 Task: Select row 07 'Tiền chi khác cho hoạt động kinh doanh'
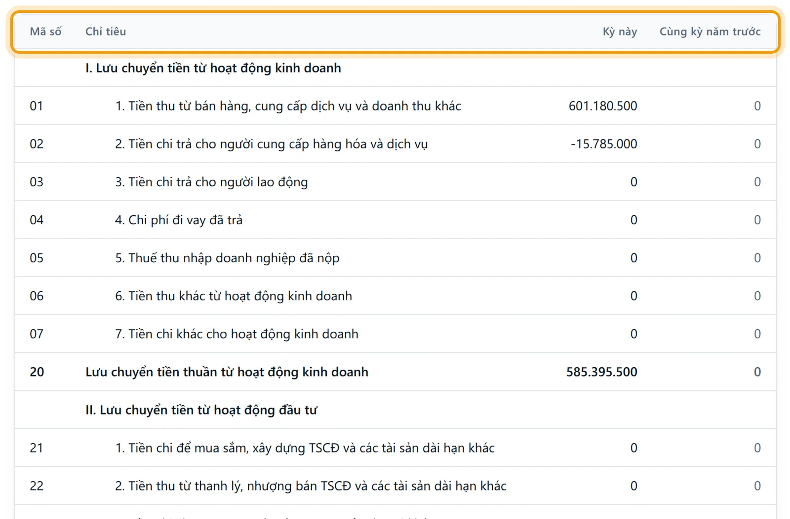point(395,334)
